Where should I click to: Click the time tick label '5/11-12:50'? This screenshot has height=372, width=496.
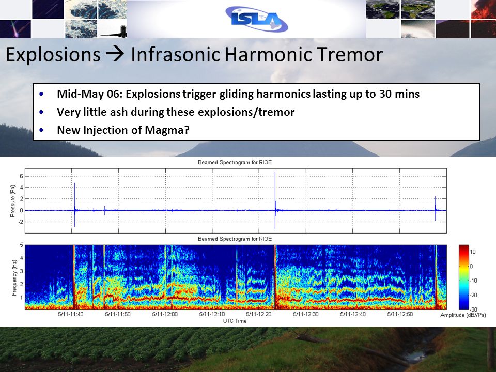[400, 314]
